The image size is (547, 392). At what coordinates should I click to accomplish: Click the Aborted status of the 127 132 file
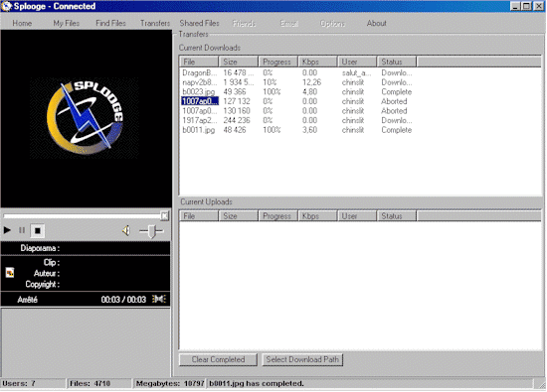[x=394, y=101]
